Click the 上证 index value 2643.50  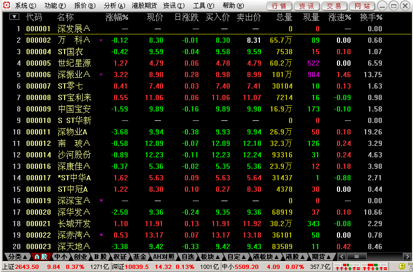pos(27,267)
